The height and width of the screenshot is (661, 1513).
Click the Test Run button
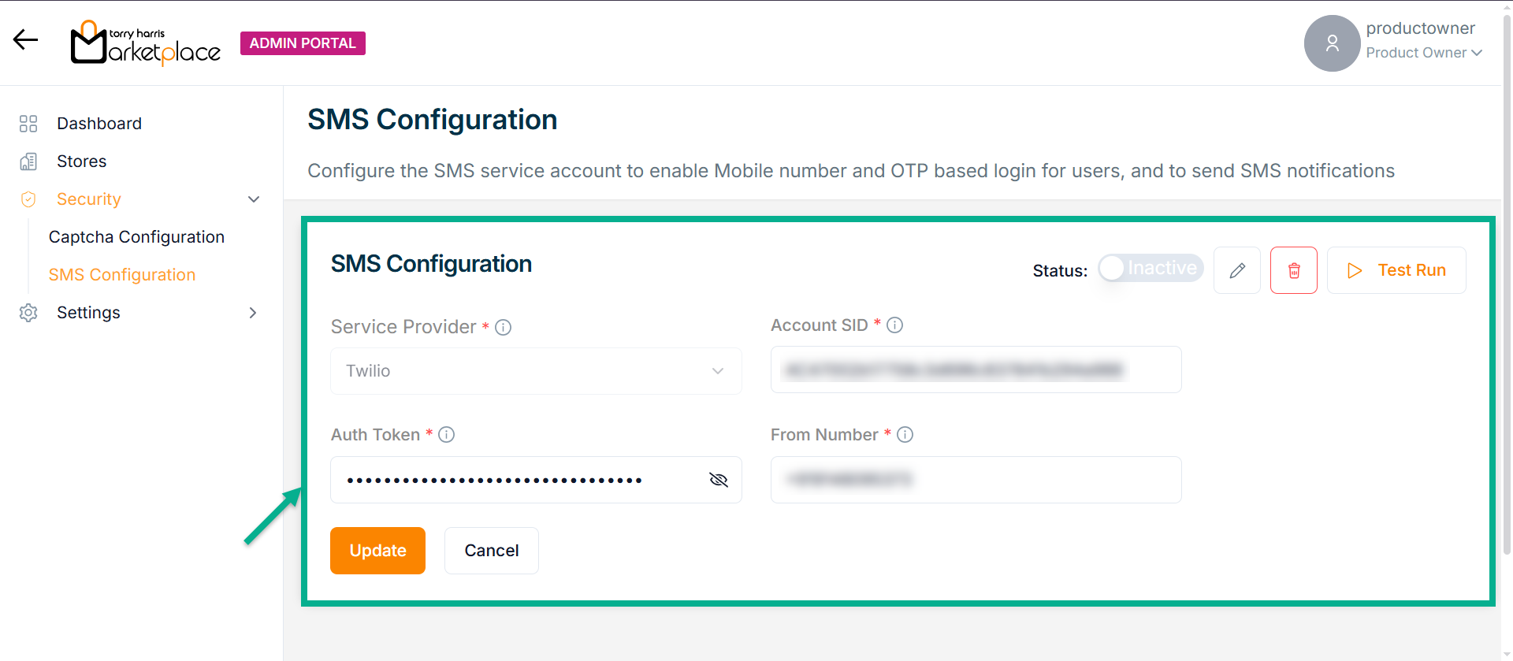pos(1396,270)
